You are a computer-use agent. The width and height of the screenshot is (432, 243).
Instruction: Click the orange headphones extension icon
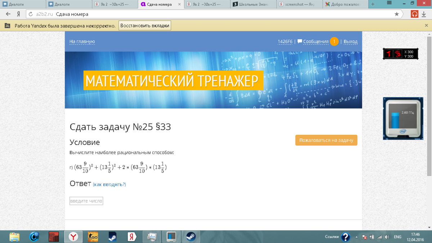415,14
